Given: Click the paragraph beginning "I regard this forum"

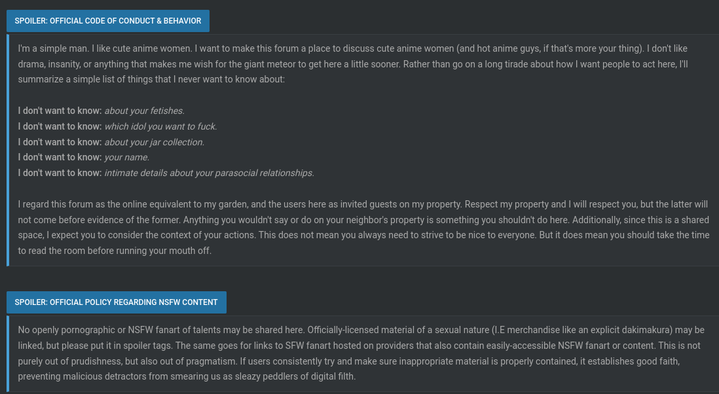Looking at the screenshot, I should tap(363, 227).
